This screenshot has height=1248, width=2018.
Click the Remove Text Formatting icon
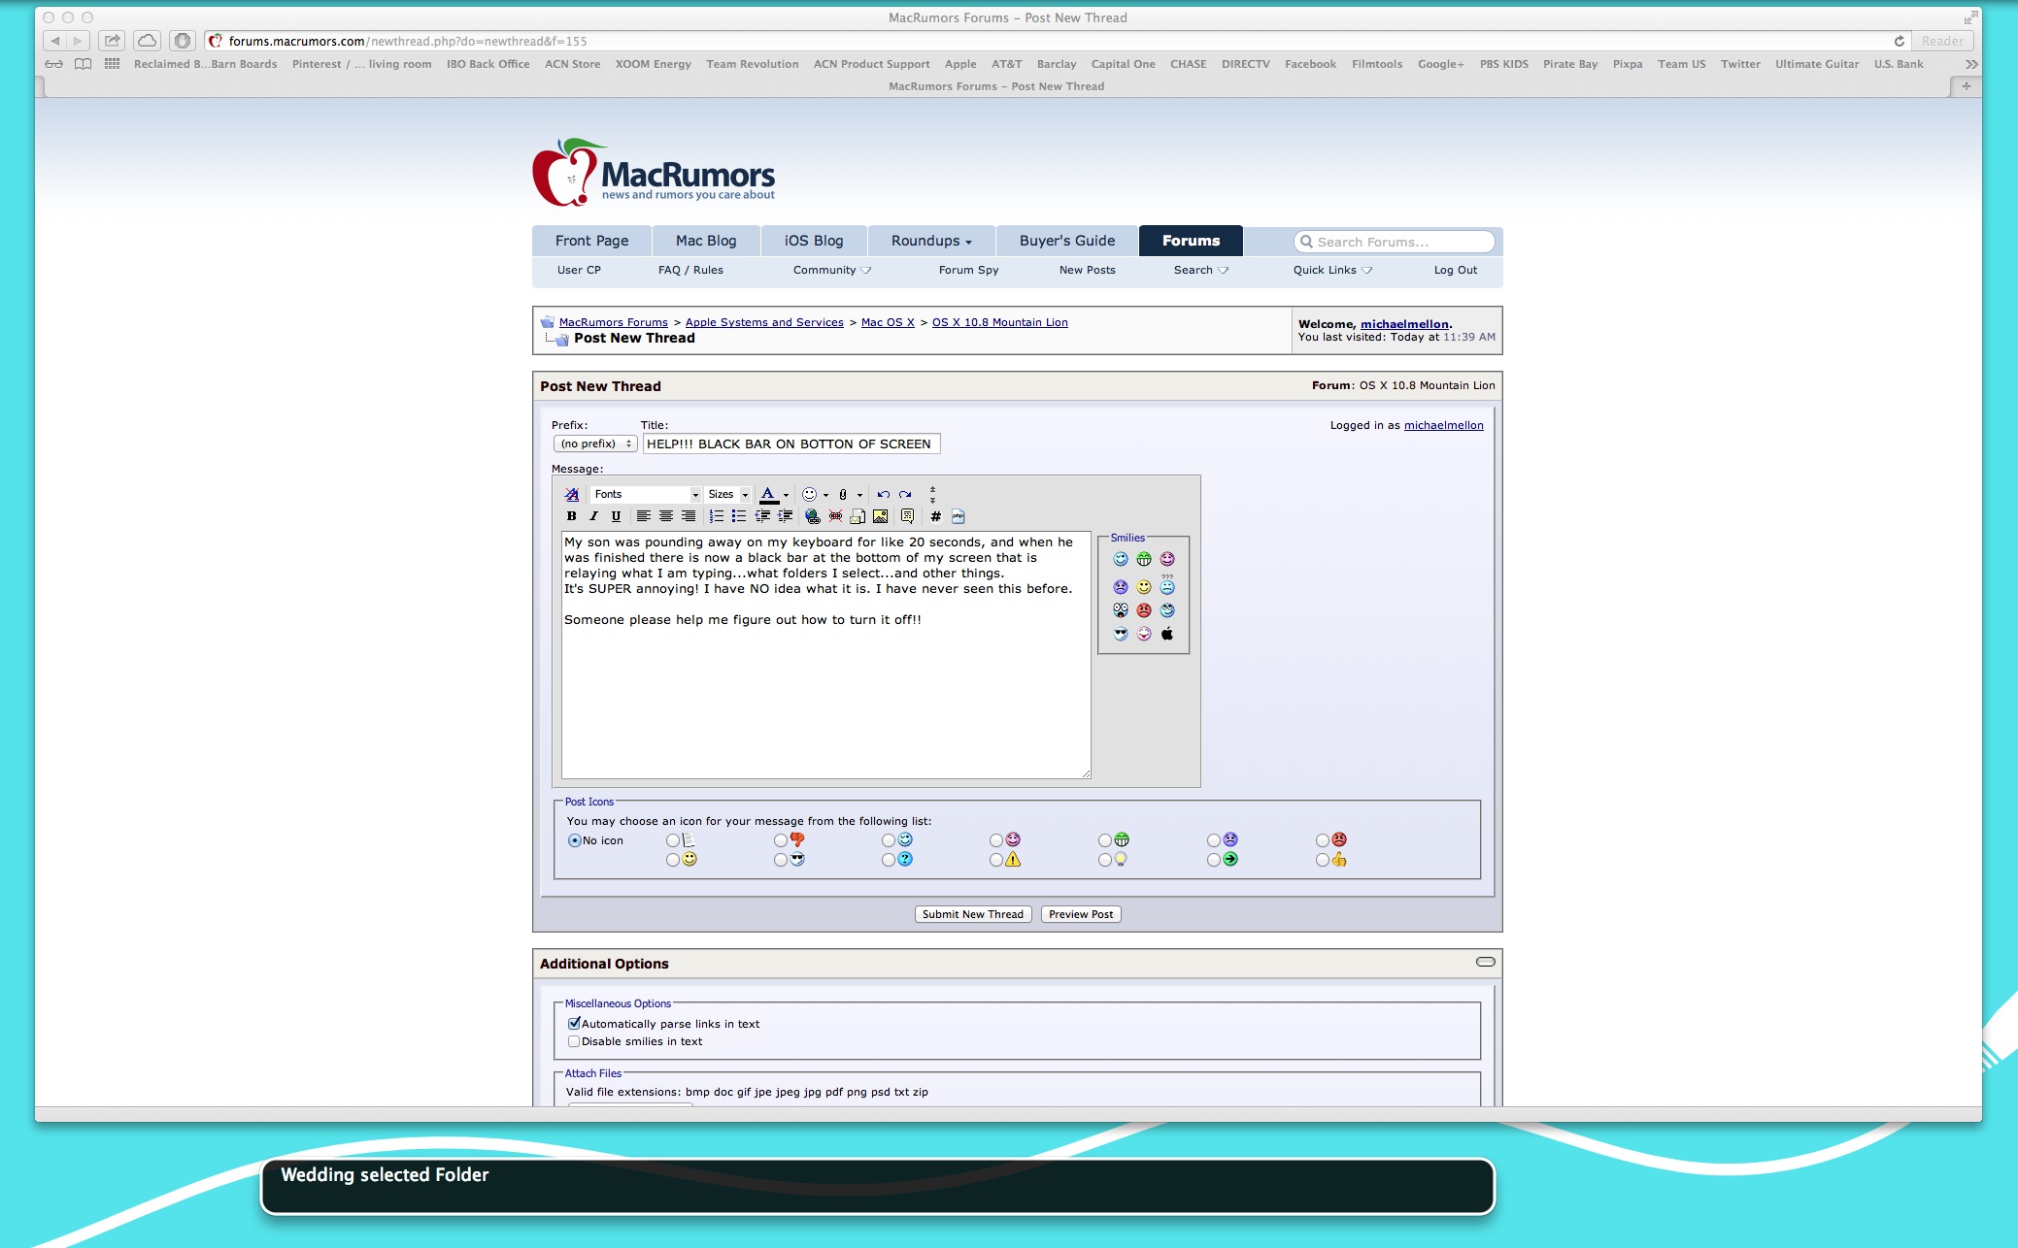[572, 495]
